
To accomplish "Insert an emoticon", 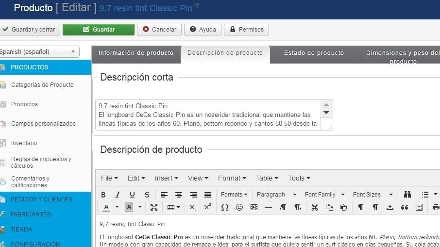I will tap(239, 208).
